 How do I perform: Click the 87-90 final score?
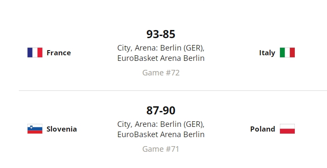pos(161,111)
